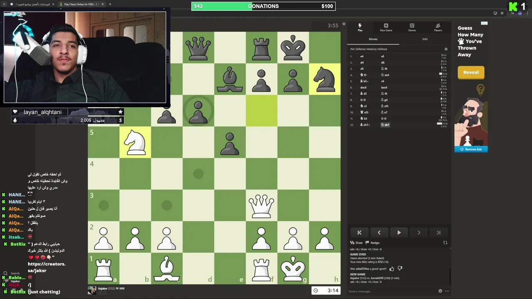Jump to first move in move navigation
The image size is (532, 299).
point(360,233)
